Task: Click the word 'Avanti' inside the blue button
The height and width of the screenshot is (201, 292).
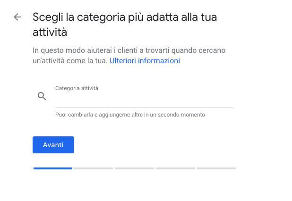Action: point(53,145)
